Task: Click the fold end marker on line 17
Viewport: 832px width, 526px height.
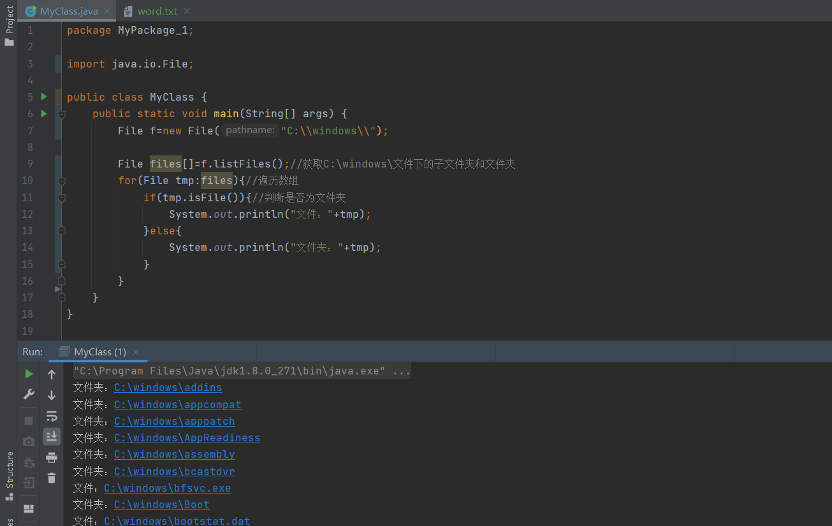Action: (62, 297)
